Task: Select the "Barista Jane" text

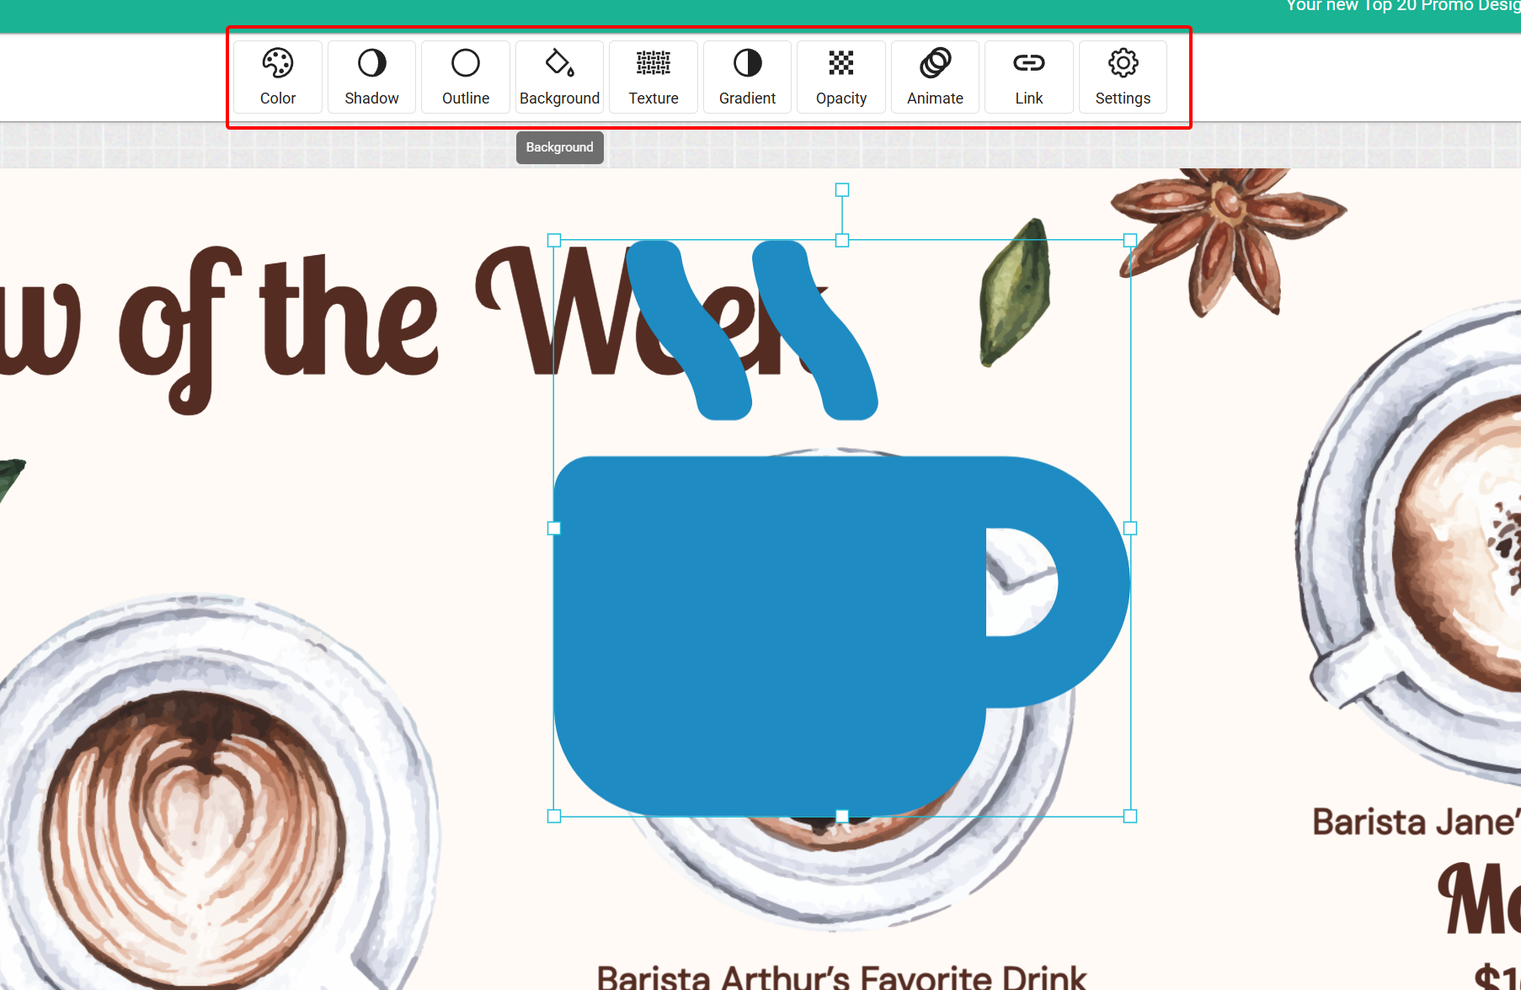Action: [1415, 822]
